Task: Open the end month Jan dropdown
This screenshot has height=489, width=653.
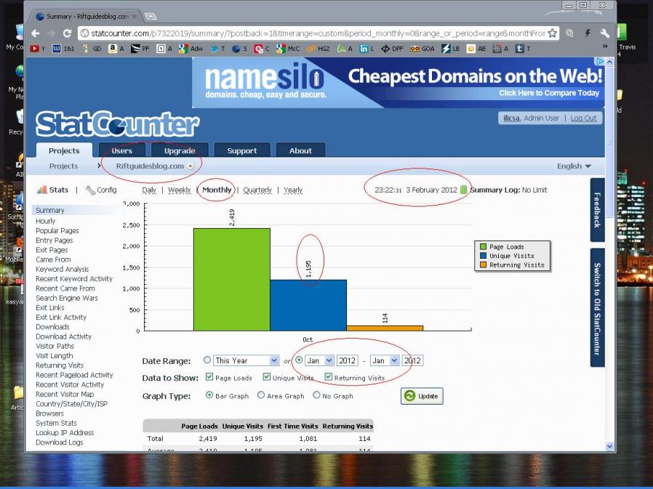Action: pyautogui.click(x=385, y=360)
